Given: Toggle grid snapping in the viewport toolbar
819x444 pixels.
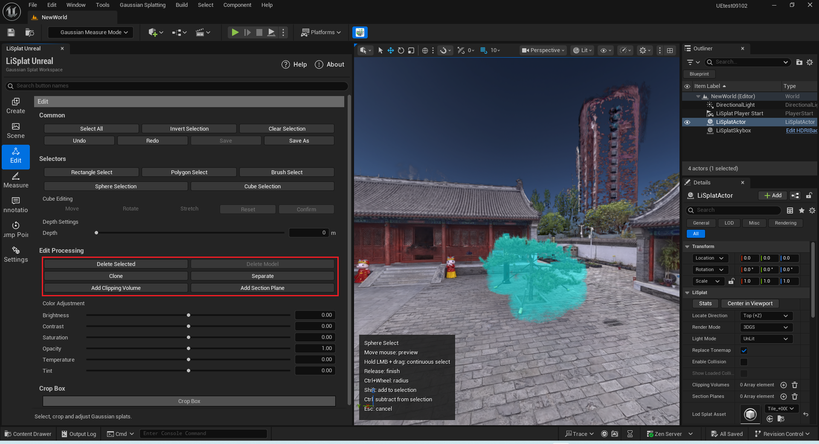Looking at the screenshot, I should point(484,50).
